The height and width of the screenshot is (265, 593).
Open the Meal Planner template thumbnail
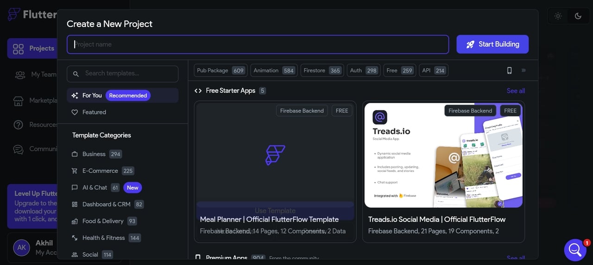tap(275, 155)
